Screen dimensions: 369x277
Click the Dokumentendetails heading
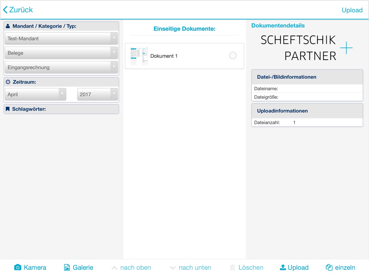click(x=278, y=25)
